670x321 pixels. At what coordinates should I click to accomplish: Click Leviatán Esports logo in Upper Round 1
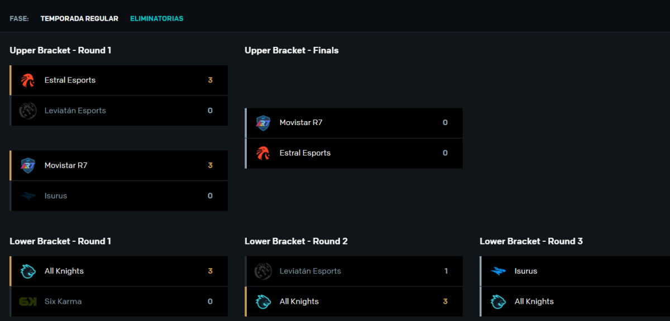(x=28, y=111)
